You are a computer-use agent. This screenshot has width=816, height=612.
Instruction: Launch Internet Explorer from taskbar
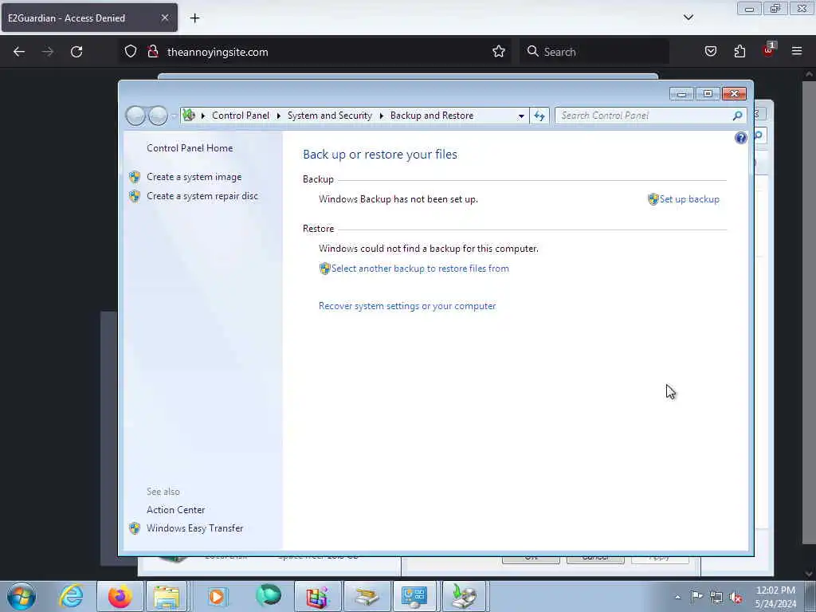click(x=71, y=596)
